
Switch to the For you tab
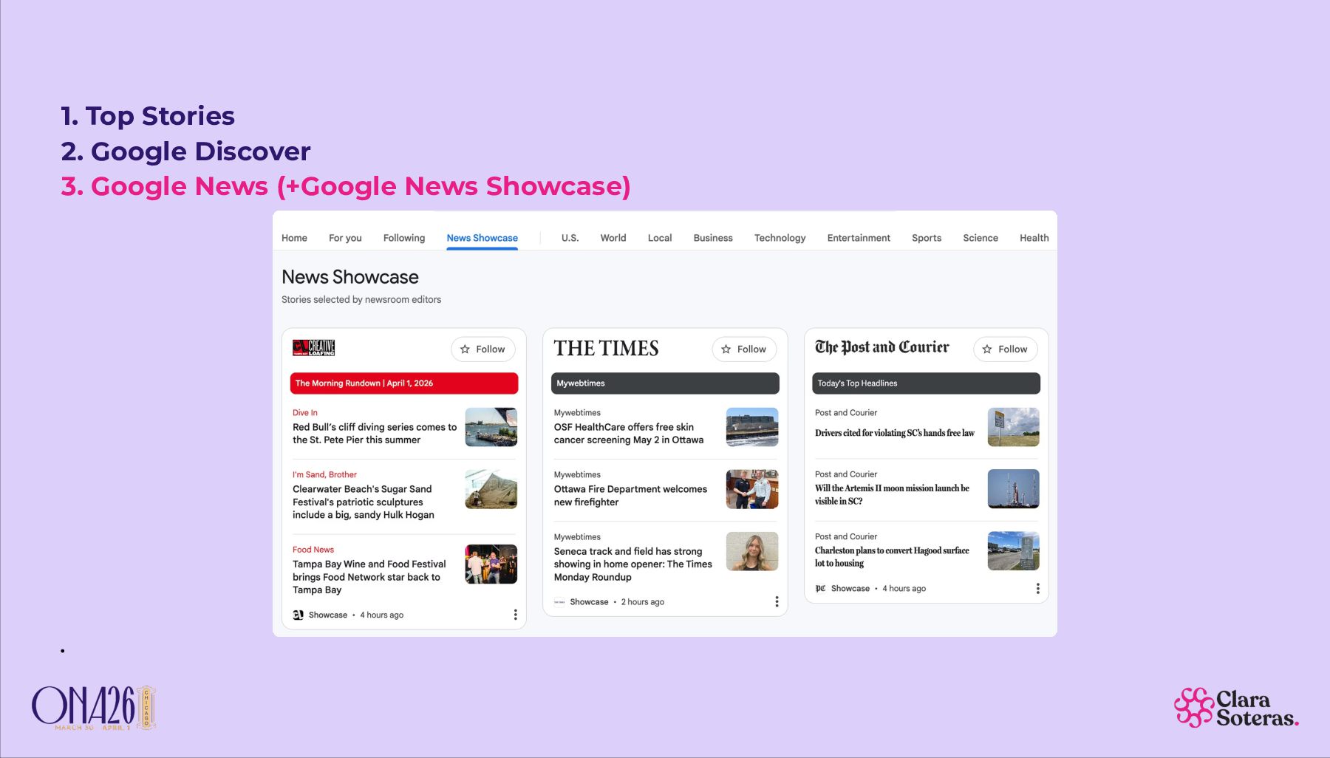tap(345, 238)
